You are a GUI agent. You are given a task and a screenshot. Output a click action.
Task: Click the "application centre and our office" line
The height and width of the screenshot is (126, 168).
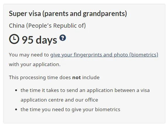(x=59, y=100)
